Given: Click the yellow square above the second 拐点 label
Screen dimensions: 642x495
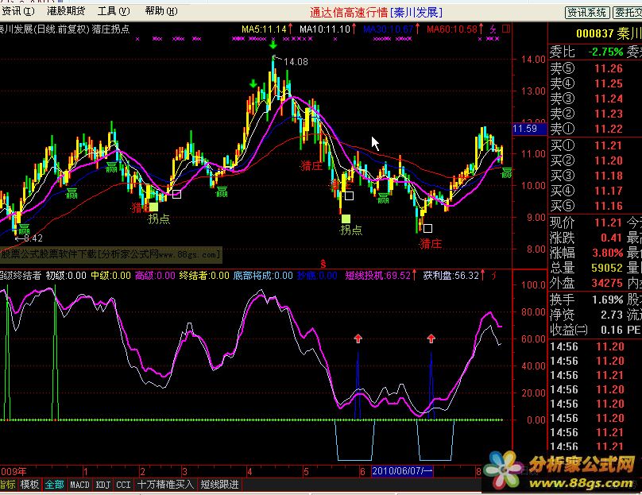Looking at the screenshot, I should [346, 218].
